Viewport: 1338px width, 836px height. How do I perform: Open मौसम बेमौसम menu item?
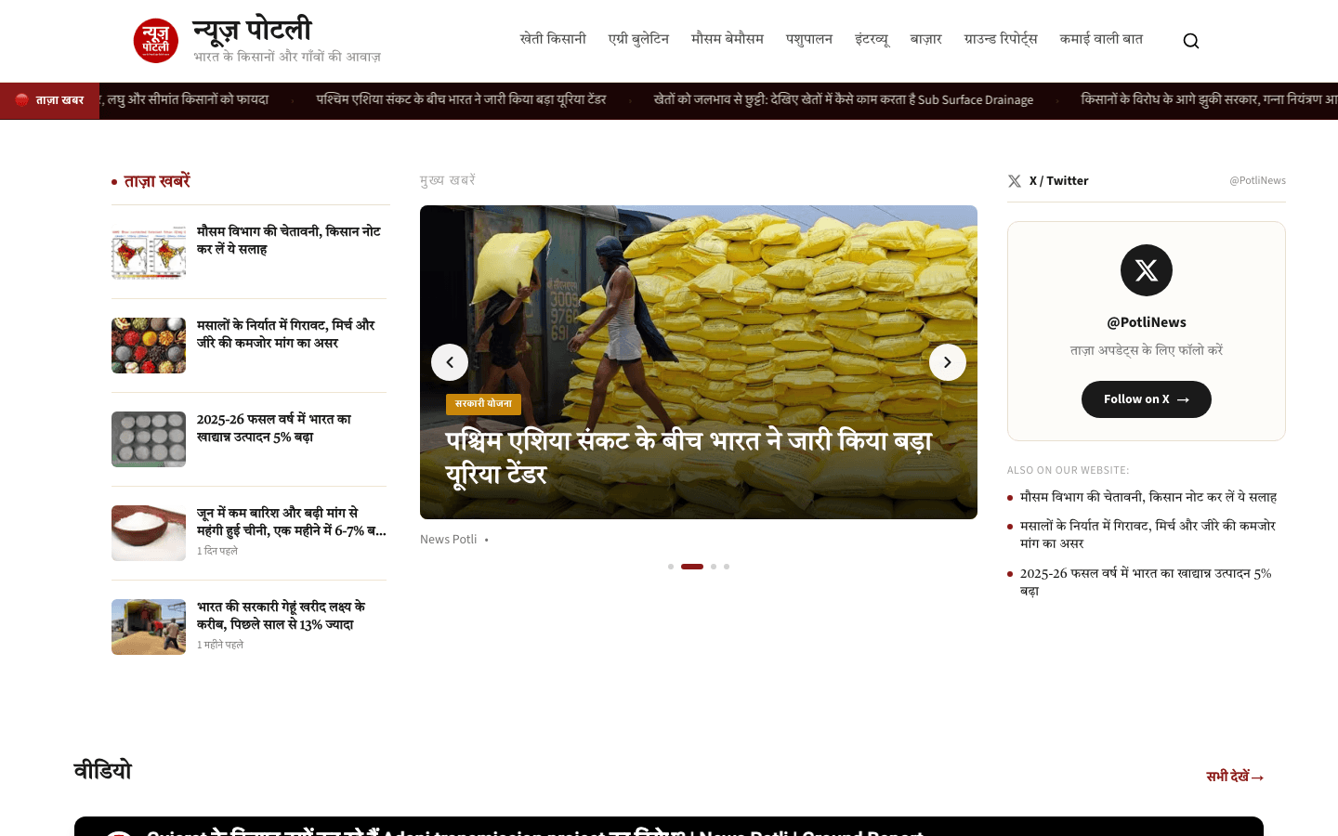(x=728, y=39)
